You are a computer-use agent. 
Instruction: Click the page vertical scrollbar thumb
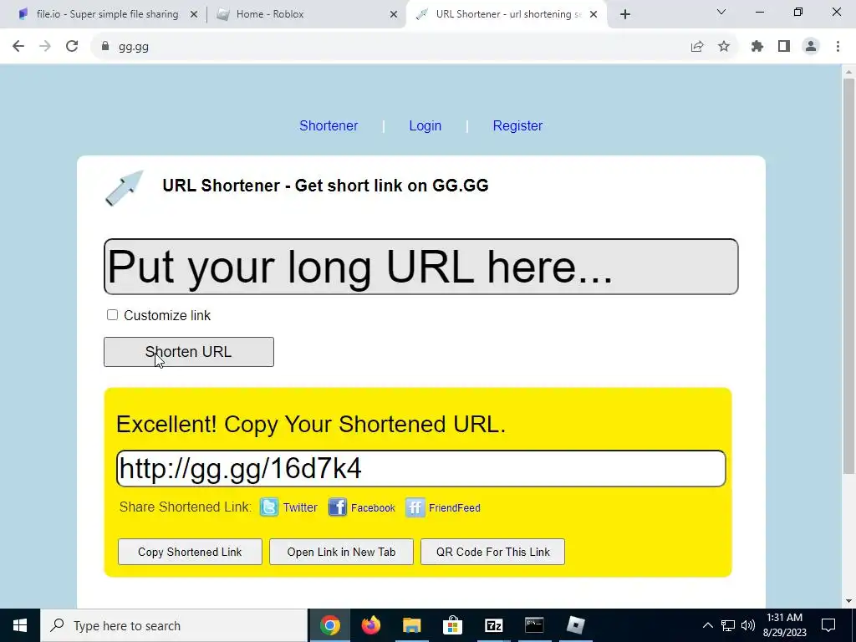click(x=849, y=276)
